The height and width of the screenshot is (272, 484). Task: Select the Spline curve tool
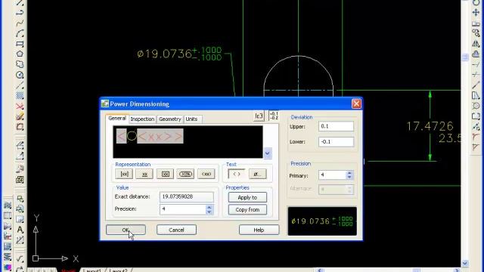(20, 23)
